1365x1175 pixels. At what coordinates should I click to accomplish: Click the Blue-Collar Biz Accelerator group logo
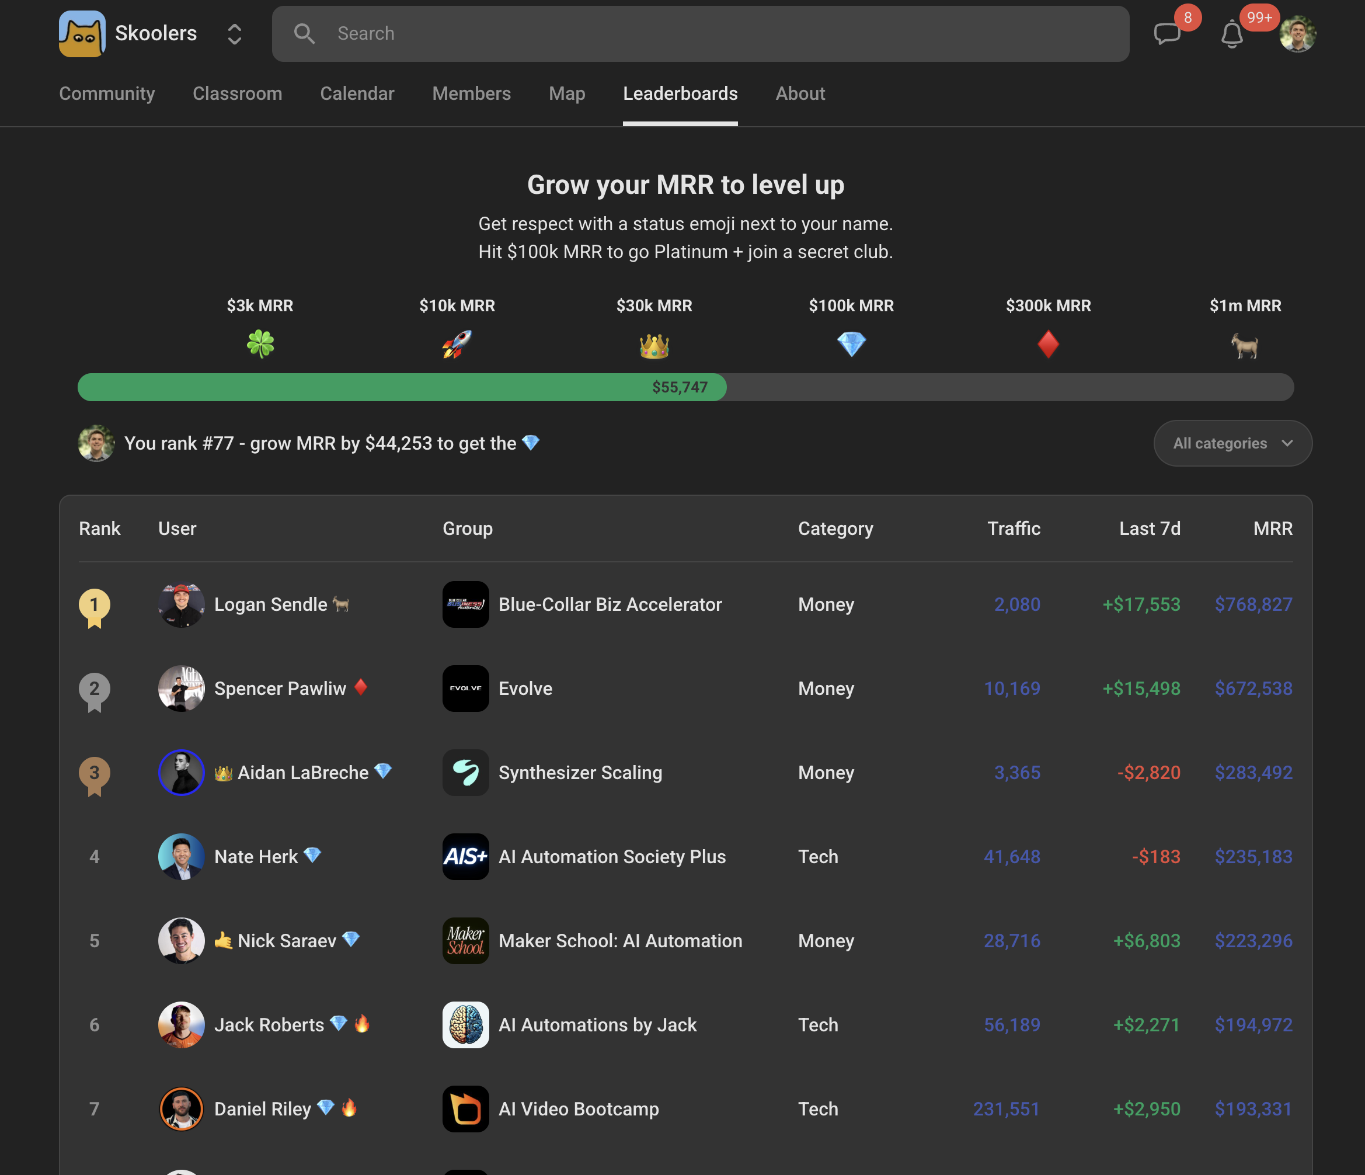click(x=466, y=604)
